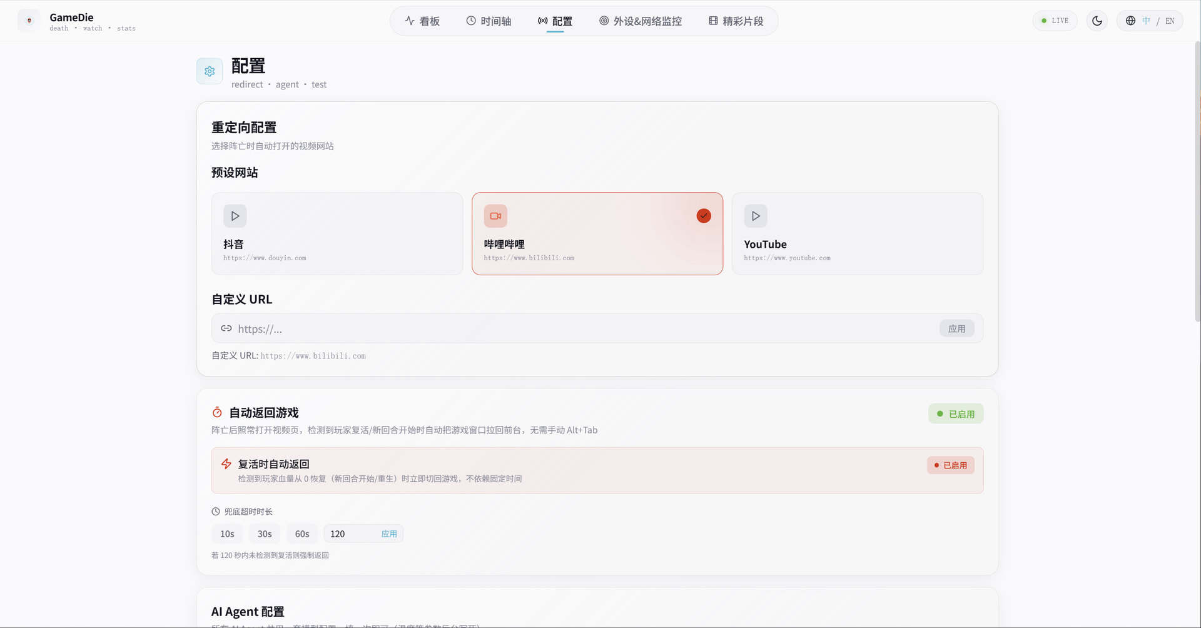Switch language to EN
Image resolution: width=1201 pixels, height=628 pixels.
pyautogui.click(x=1170, y=21)
